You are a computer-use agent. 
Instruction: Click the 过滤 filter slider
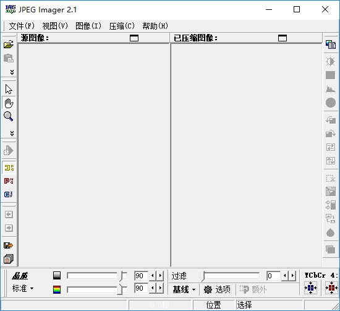[230, 276]
